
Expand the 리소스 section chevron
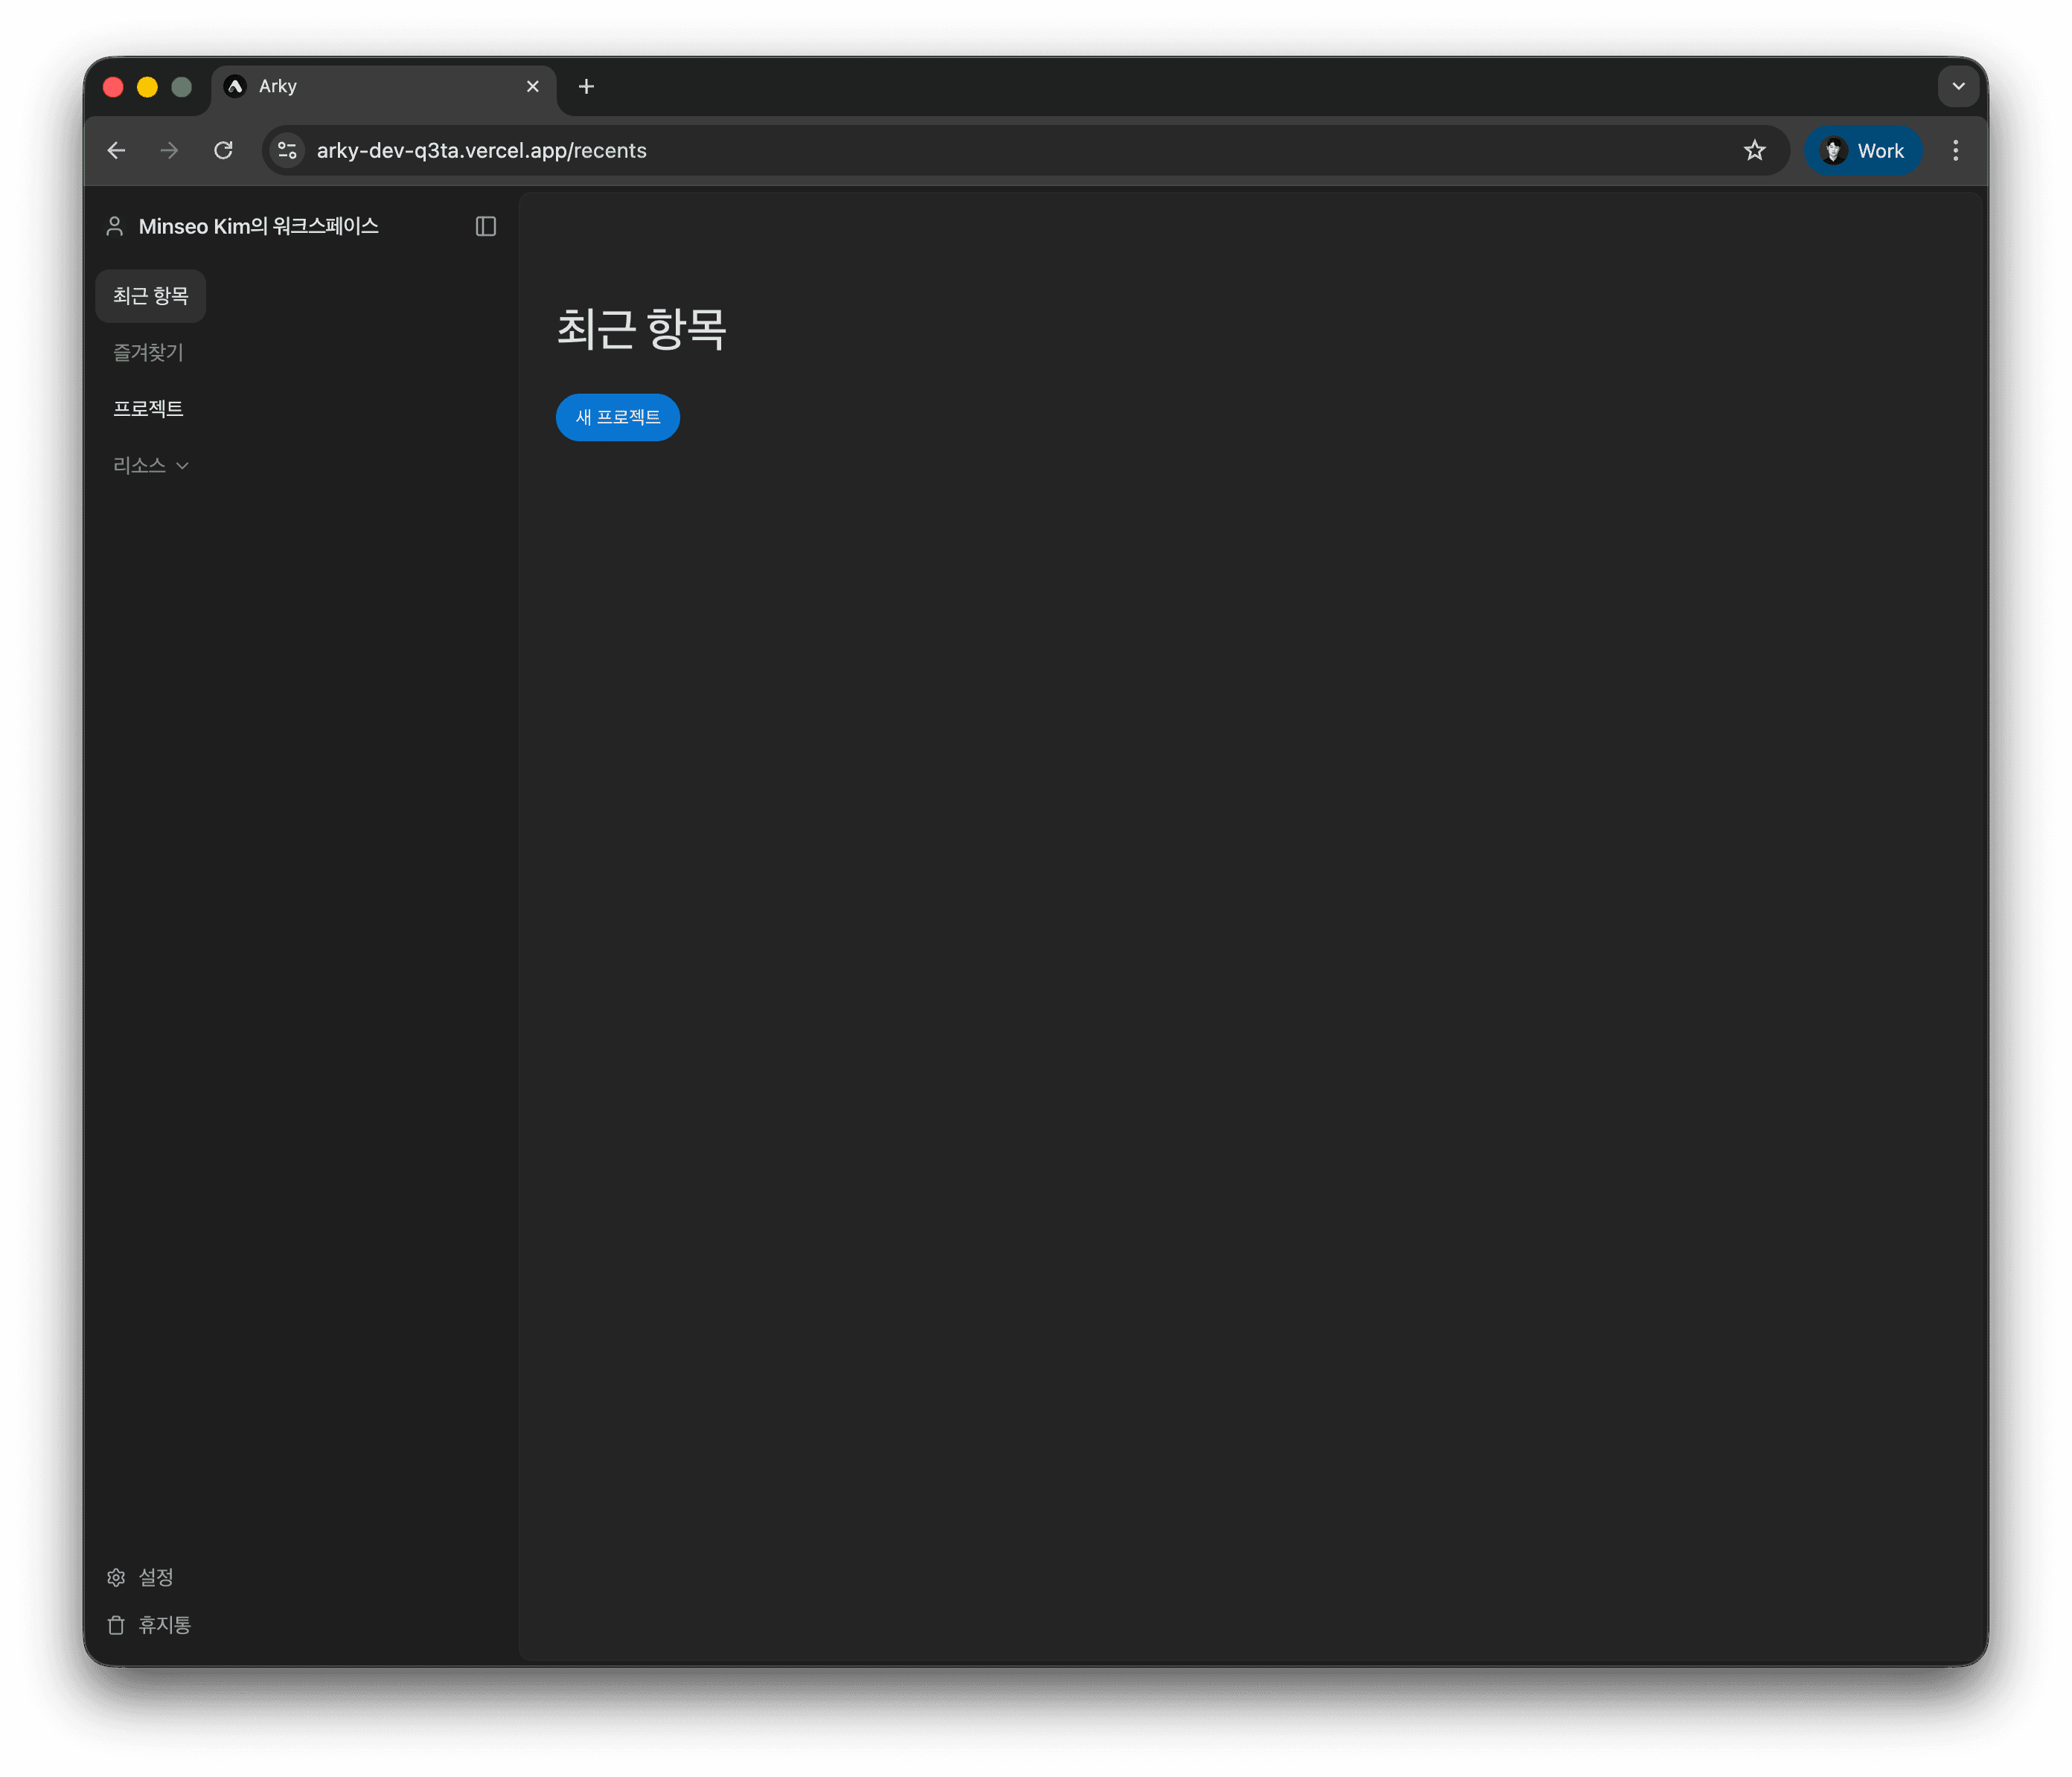182,466
